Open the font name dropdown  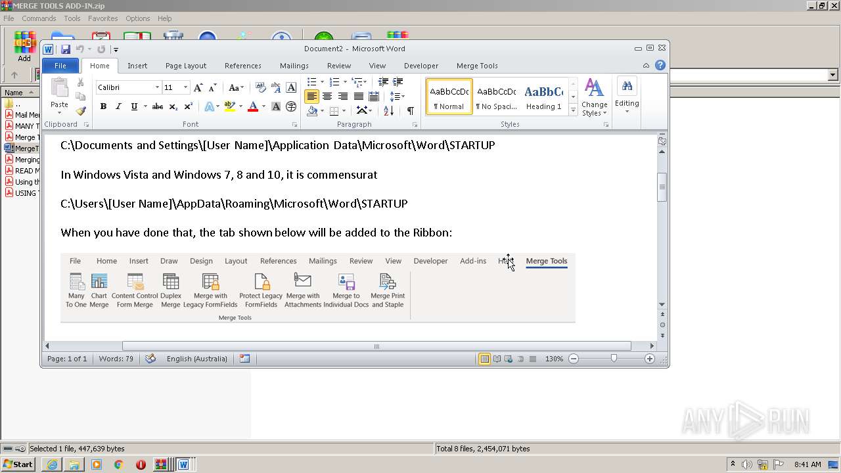[x=157, y=87]
